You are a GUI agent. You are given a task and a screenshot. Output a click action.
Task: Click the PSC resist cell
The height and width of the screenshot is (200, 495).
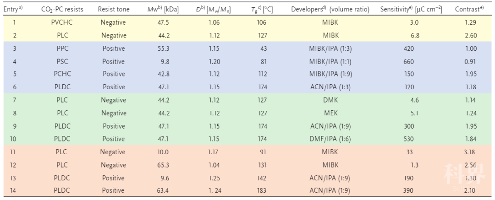(x=62, y=61)
